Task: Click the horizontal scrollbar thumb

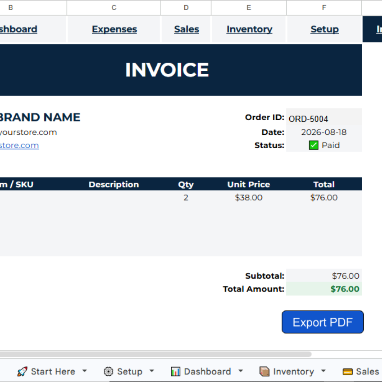Action: tap(156, 354)
